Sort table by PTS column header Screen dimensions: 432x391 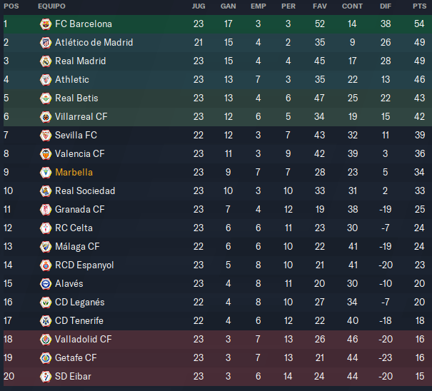click(x=419, y=6)
